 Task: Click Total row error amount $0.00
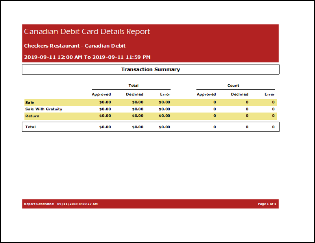click(x=164, y=127)
